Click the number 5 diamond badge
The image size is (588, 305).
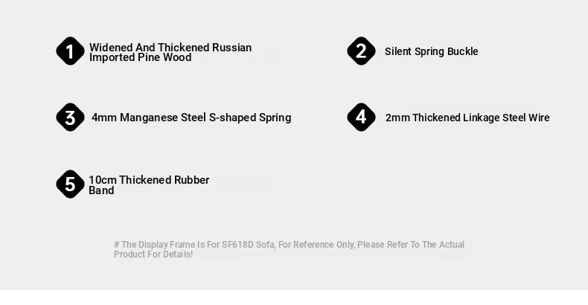(x=71, y=184)
